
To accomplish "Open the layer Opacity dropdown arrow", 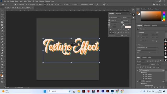I will click(x=160, y=64).
